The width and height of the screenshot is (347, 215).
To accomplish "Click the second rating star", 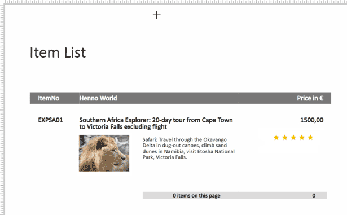I will click(285, 138).
